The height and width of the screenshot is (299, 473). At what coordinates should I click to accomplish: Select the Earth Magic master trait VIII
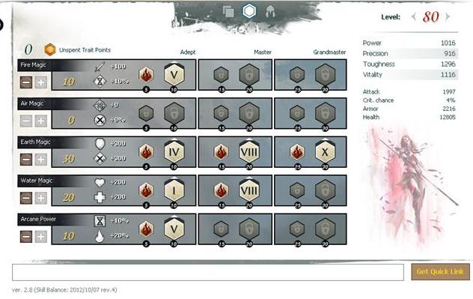click(249, 151)
